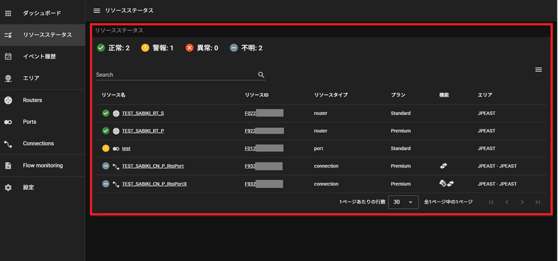
Task: Click yellow warning icon of test row
Action: tap(105, 148)
